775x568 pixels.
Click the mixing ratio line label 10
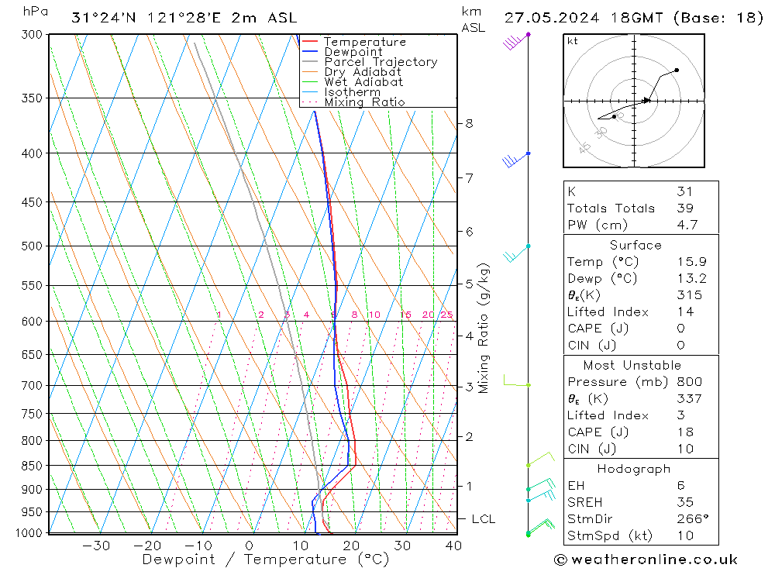[x=374, y=315]
